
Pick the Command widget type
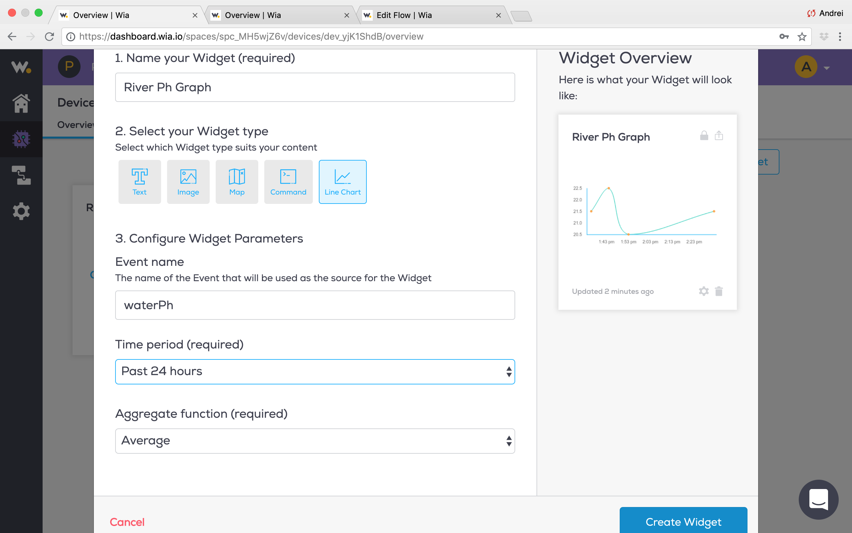click(288, 182)
